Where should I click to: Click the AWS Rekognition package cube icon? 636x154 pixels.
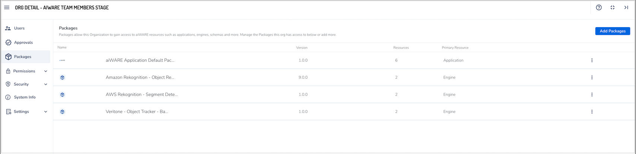click(63, 94)
